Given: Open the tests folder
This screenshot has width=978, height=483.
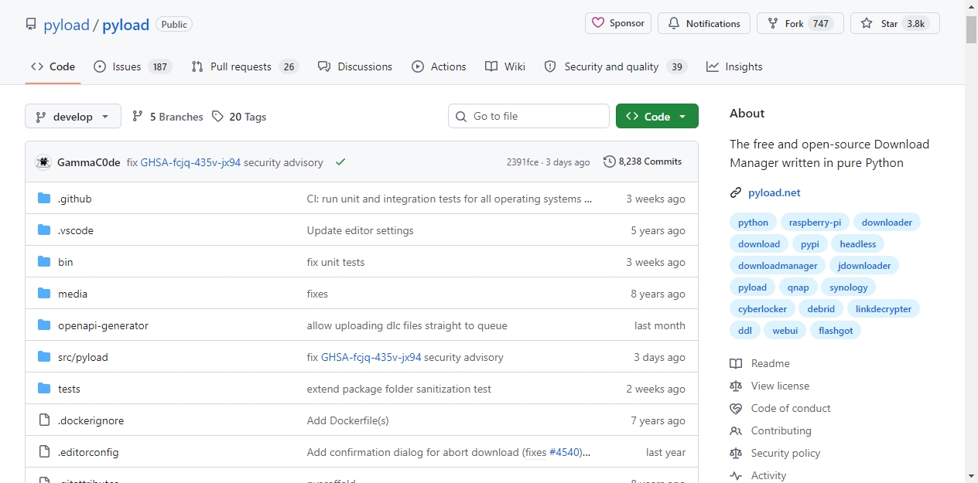Looking at the screenshot, I should [69, 389].
